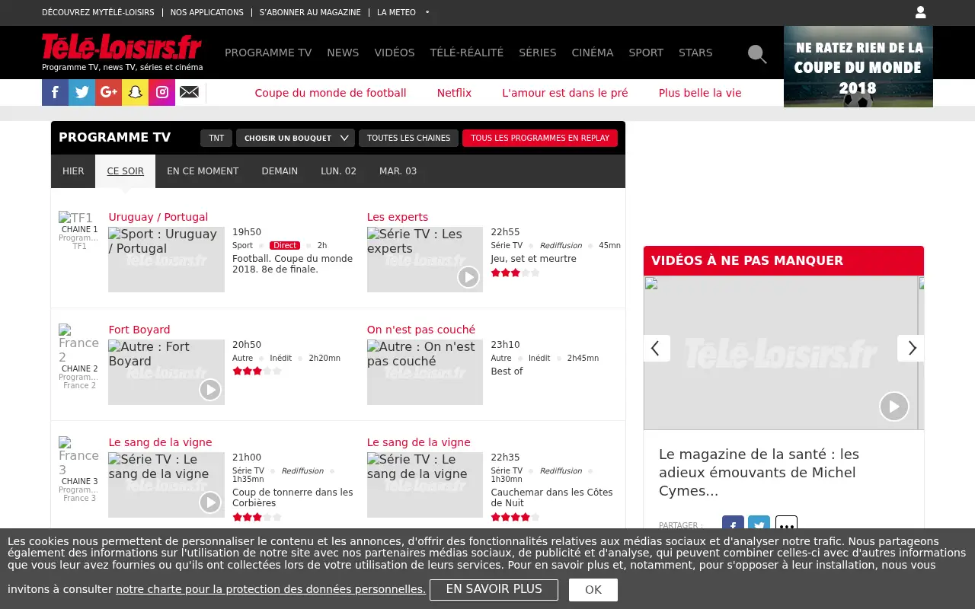Screen dimensions: 975x609
Task: Show next video with right arrow
Action: tap(911, 349)
